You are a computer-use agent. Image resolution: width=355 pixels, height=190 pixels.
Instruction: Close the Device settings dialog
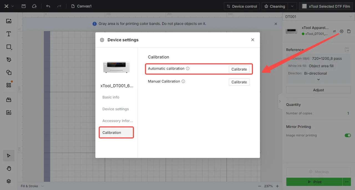click(253, 40)
